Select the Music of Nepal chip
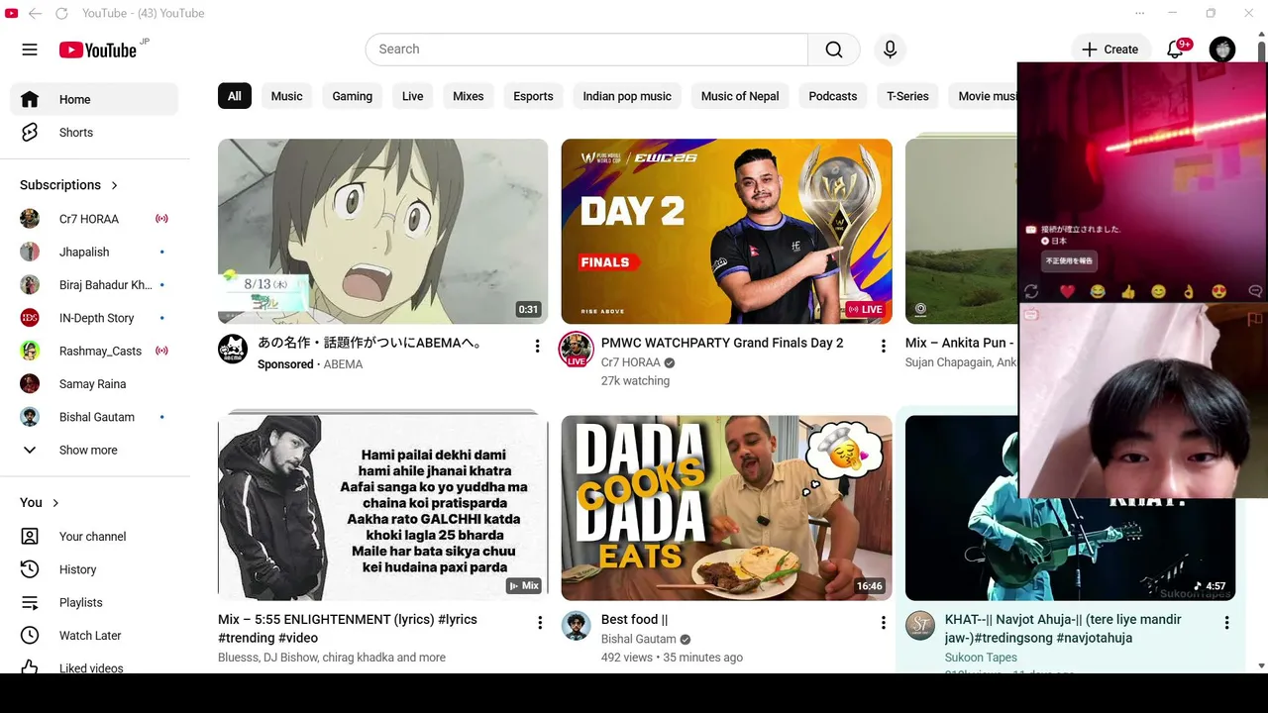 [740, 96]
